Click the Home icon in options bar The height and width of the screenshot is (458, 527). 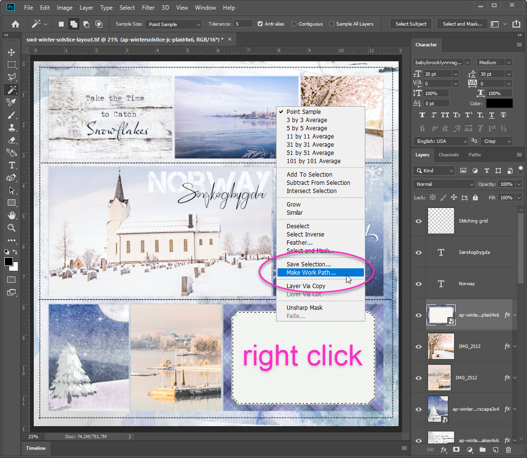pos(15,24)
